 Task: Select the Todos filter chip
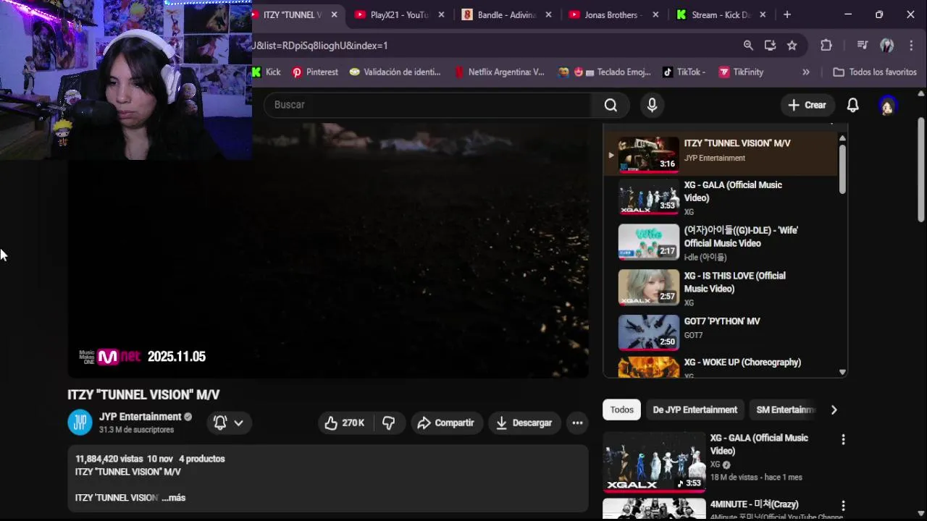click(621, 410)
